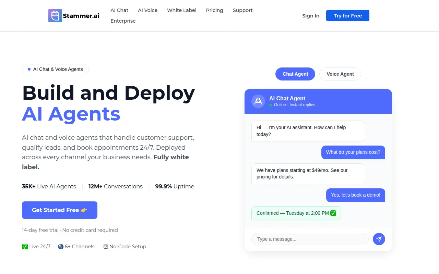Open the Pricing page

click(215, 10)
